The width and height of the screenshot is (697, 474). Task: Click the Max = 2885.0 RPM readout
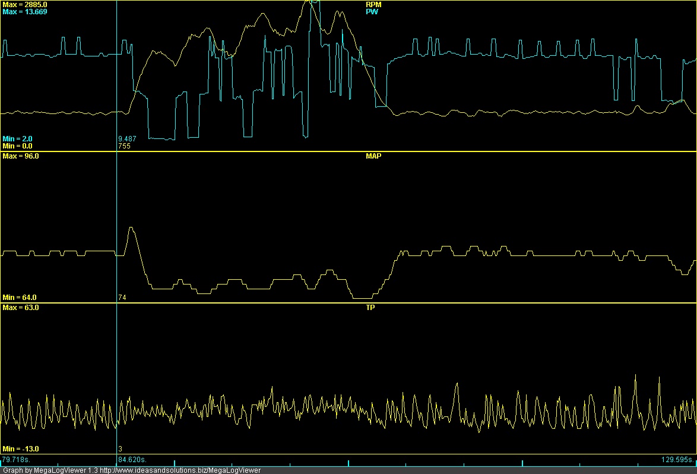pyautogui.click(x=24, y=4)
